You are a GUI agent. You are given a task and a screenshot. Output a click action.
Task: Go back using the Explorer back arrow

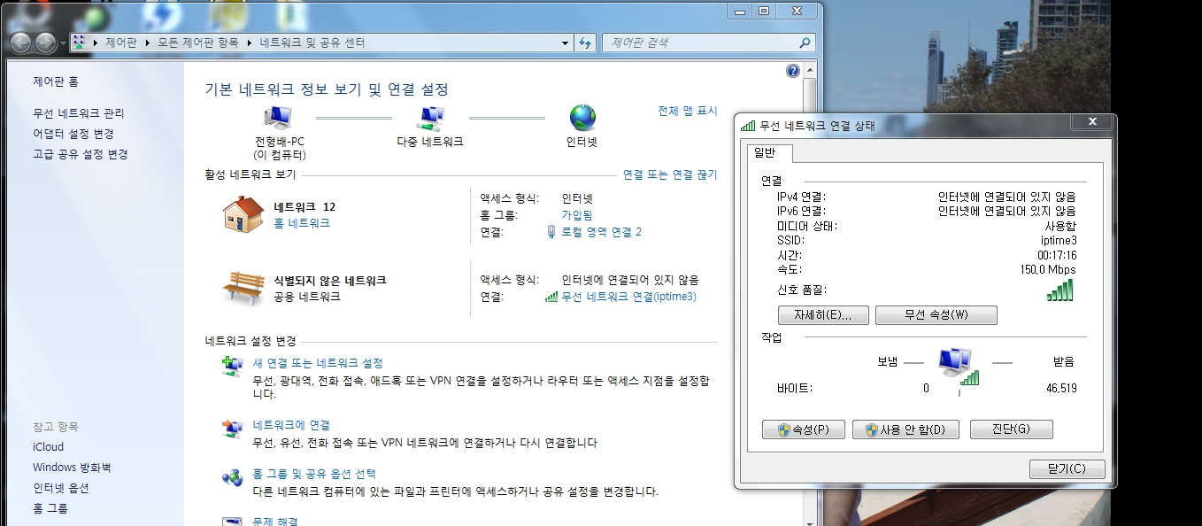[20, 43]
